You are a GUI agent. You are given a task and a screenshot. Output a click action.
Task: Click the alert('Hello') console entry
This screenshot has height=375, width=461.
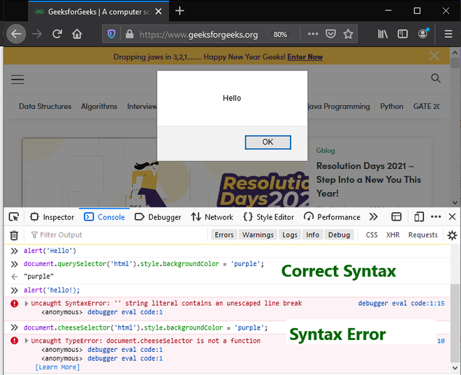pos(50,251)
